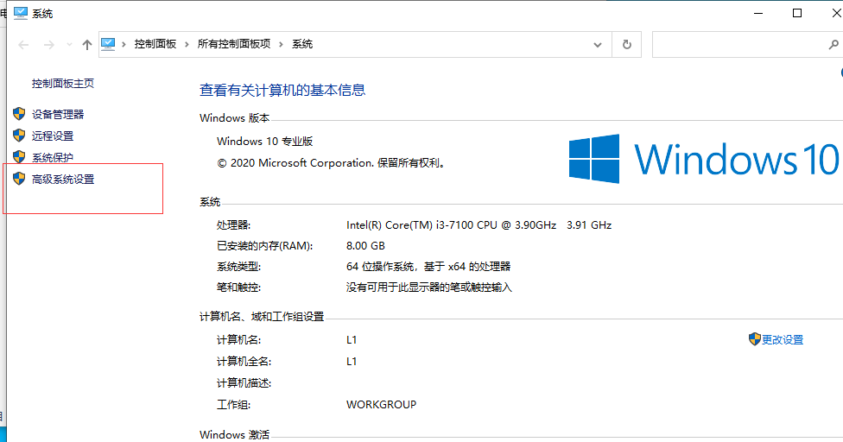Image resolution: width=843 pixels, height=442 pixels.
Task: Click processor value Intel Core i3-7100
Action: click(479, 225)
